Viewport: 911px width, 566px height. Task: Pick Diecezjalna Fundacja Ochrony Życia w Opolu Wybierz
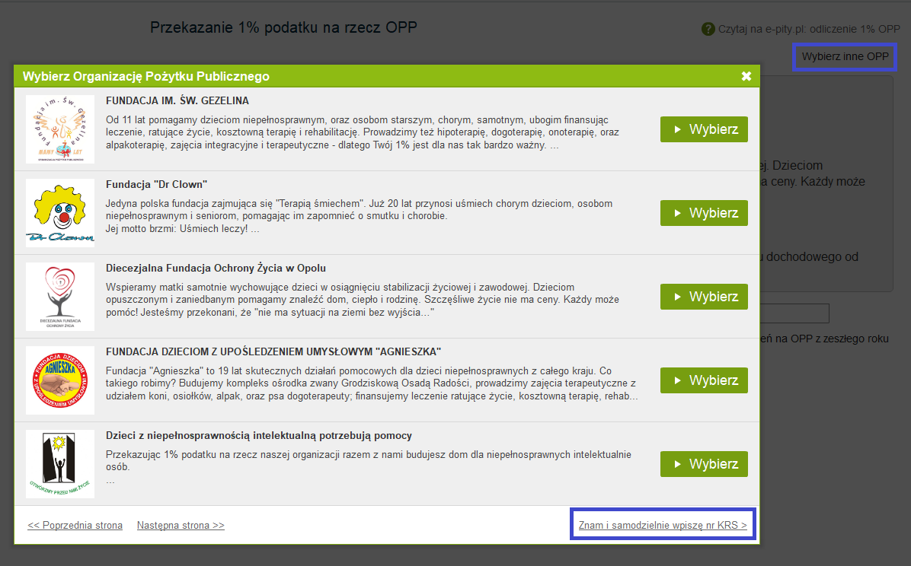(x=704, y=297)
